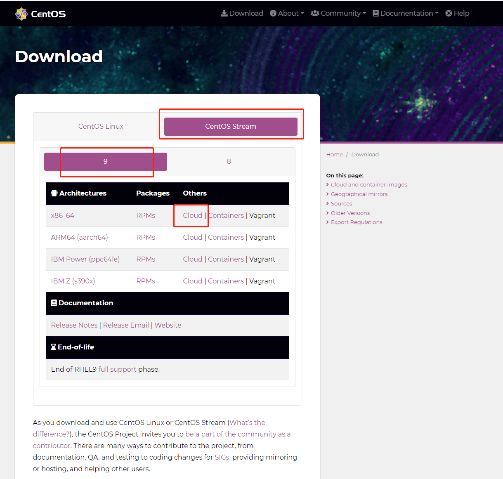503x479 pixels.
Task: Open the Website documentation link
Action: point(168,325)
